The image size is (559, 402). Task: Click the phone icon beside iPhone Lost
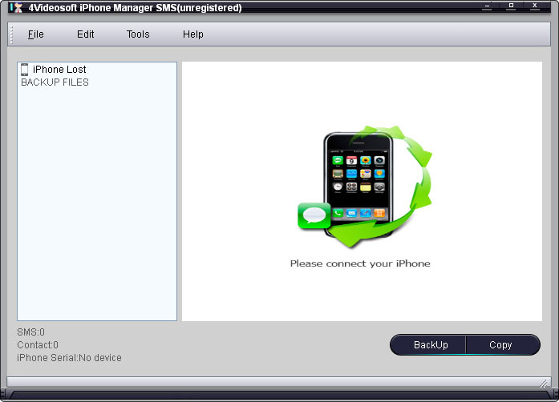[x=25, y=70]
